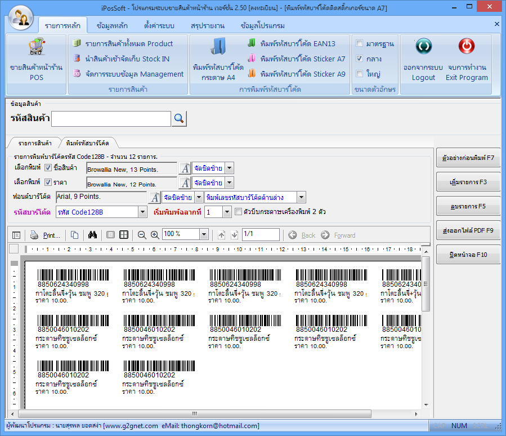
Task: Click ปิดหน้าจอ F10 button
Action: (468, 255)
